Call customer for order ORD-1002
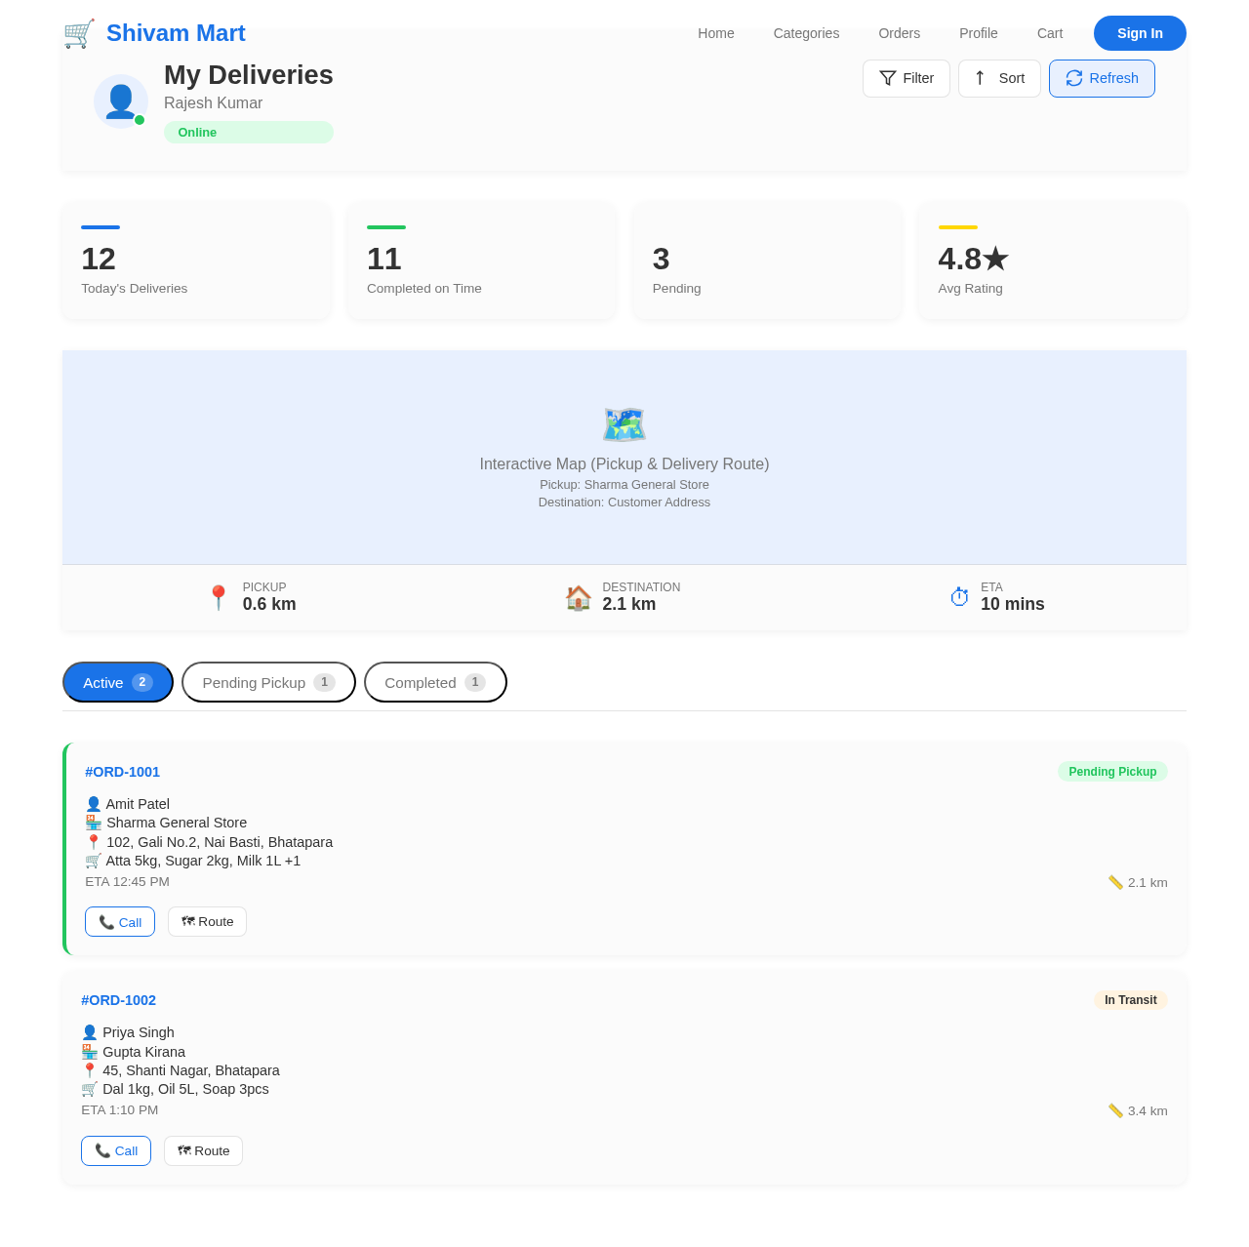The height and width of the screenshot is (1247, 1249). pos(116,1150)
